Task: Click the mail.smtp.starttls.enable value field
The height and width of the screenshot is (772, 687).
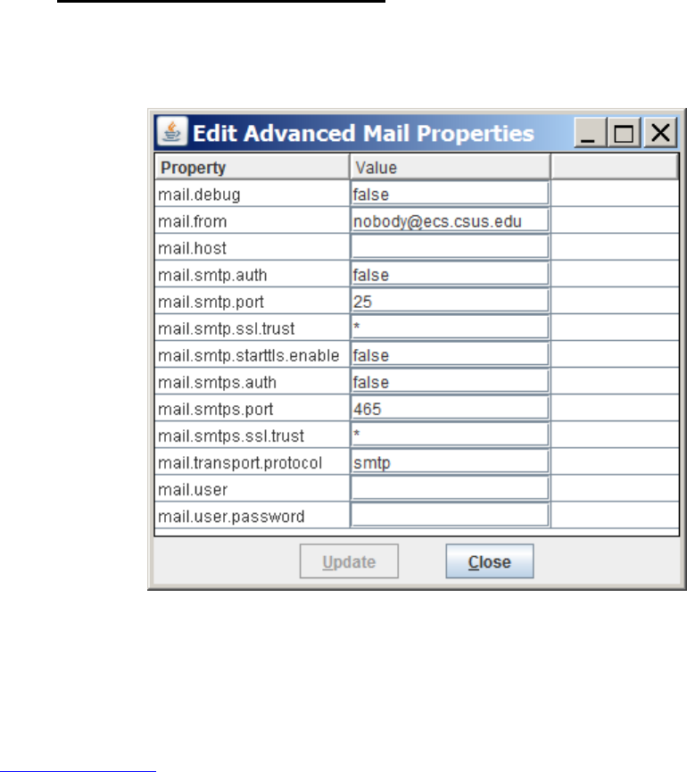Action: (450, 355)
